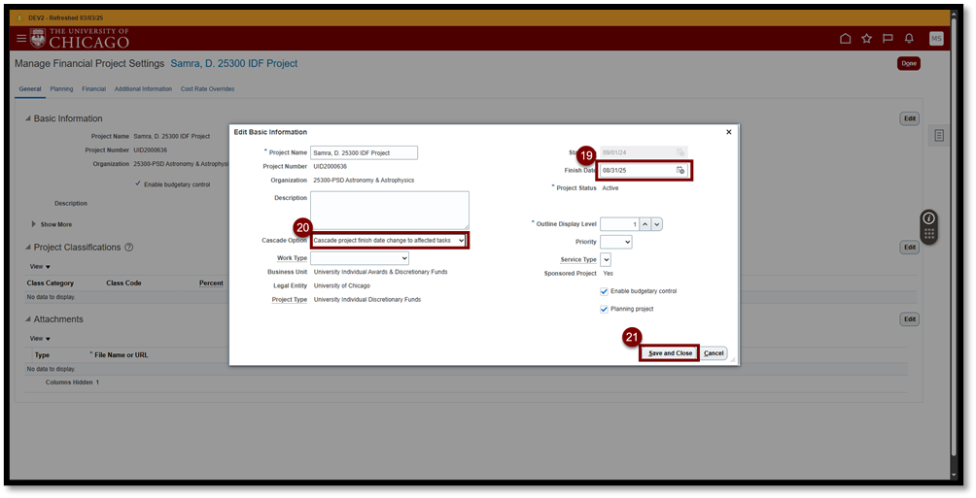The height and width of the screenshot is (498, 976).
Task: Toggle the Planning project checkbox
Action: click(x=605, y=309)
